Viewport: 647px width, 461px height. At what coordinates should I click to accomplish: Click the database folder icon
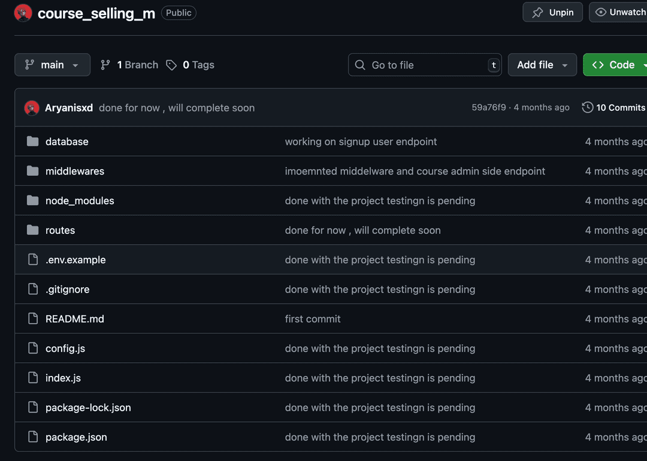point(32,141)
